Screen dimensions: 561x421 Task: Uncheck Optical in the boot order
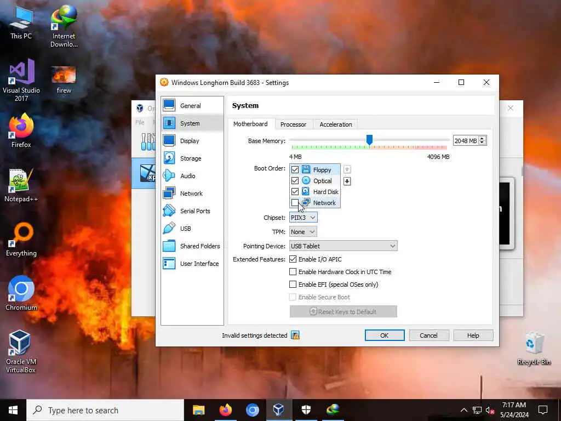point(295,181)
